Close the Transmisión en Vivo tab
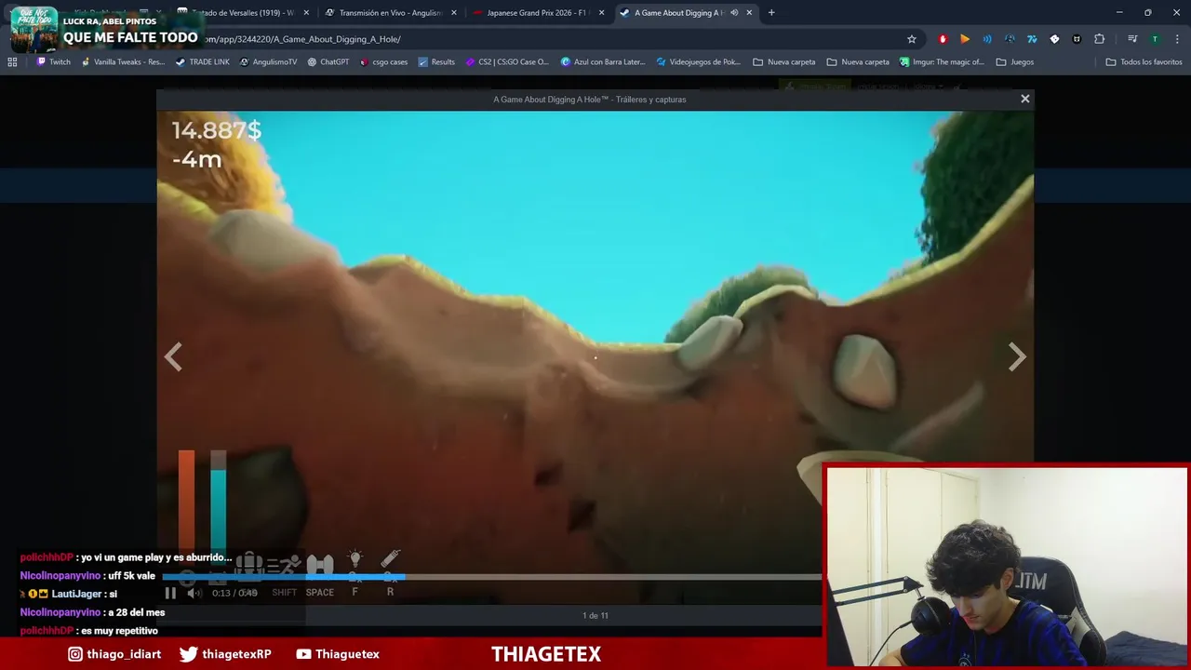1191x670 pixels. coord(454,13)
